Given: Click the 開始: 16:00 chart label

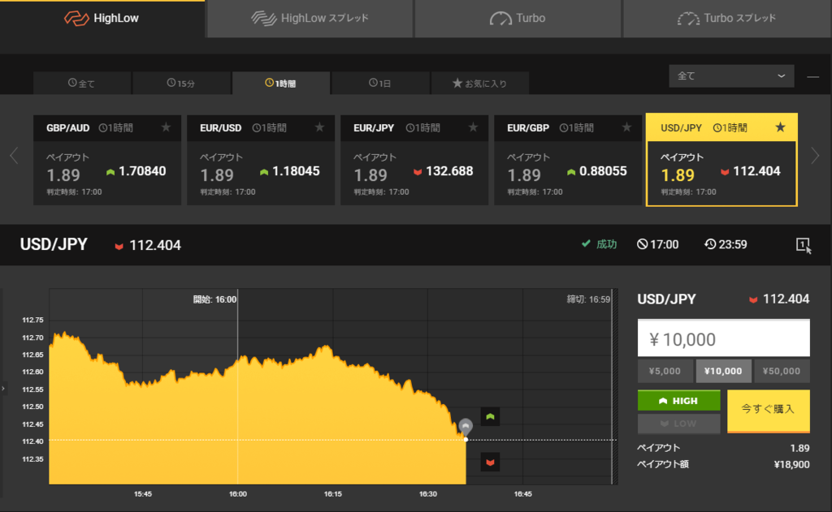Looking at the screenshot, I should point(214,299).
